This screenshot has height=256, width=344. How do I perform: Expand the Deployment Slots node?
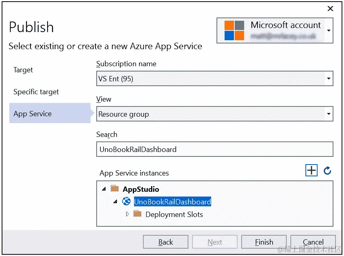click(127, 215)
